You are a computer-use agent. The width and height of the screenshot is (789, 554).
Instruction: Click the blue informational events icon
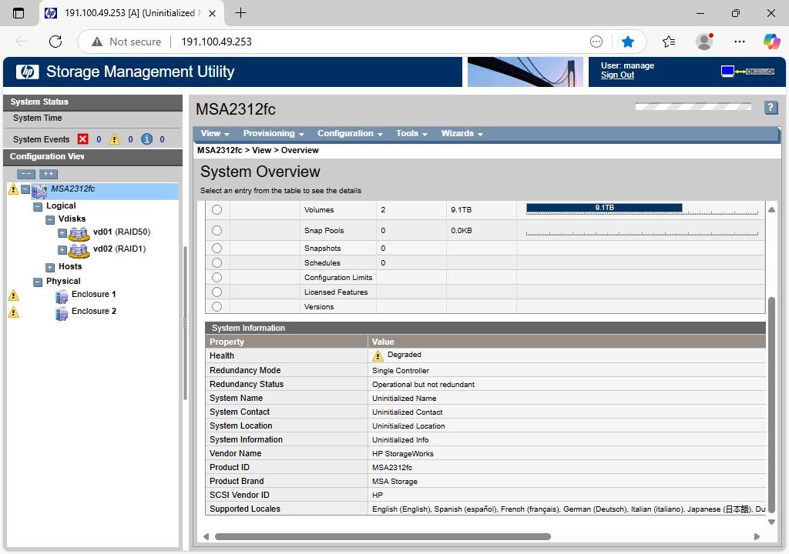(x=146, y=138)
